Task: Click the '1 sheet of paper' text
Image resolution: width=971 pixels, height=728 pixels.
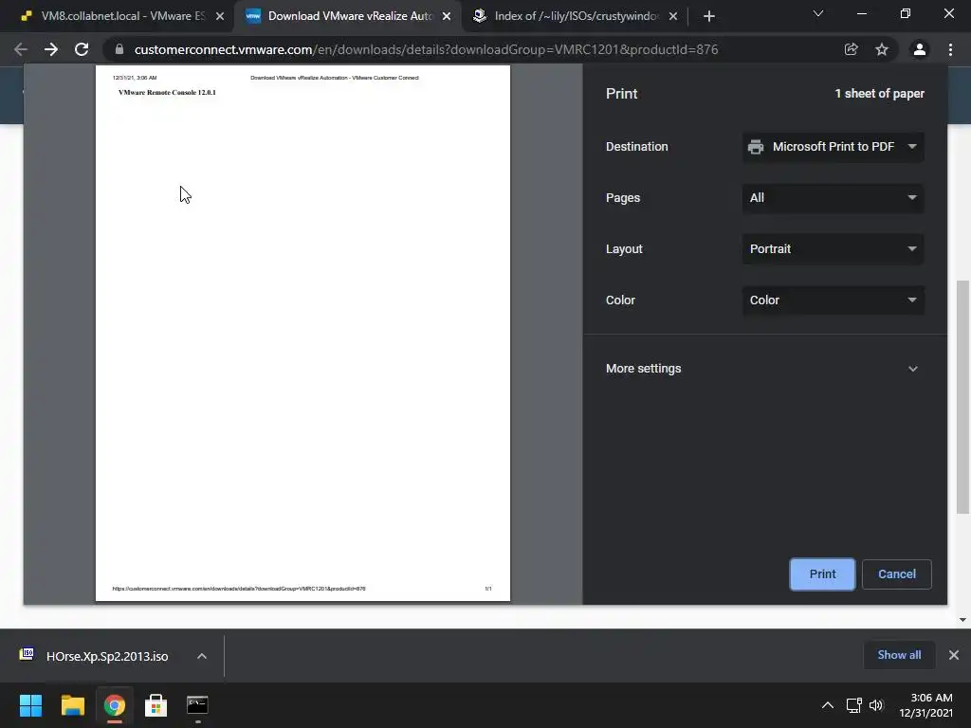Action: (x=879, y=94)
